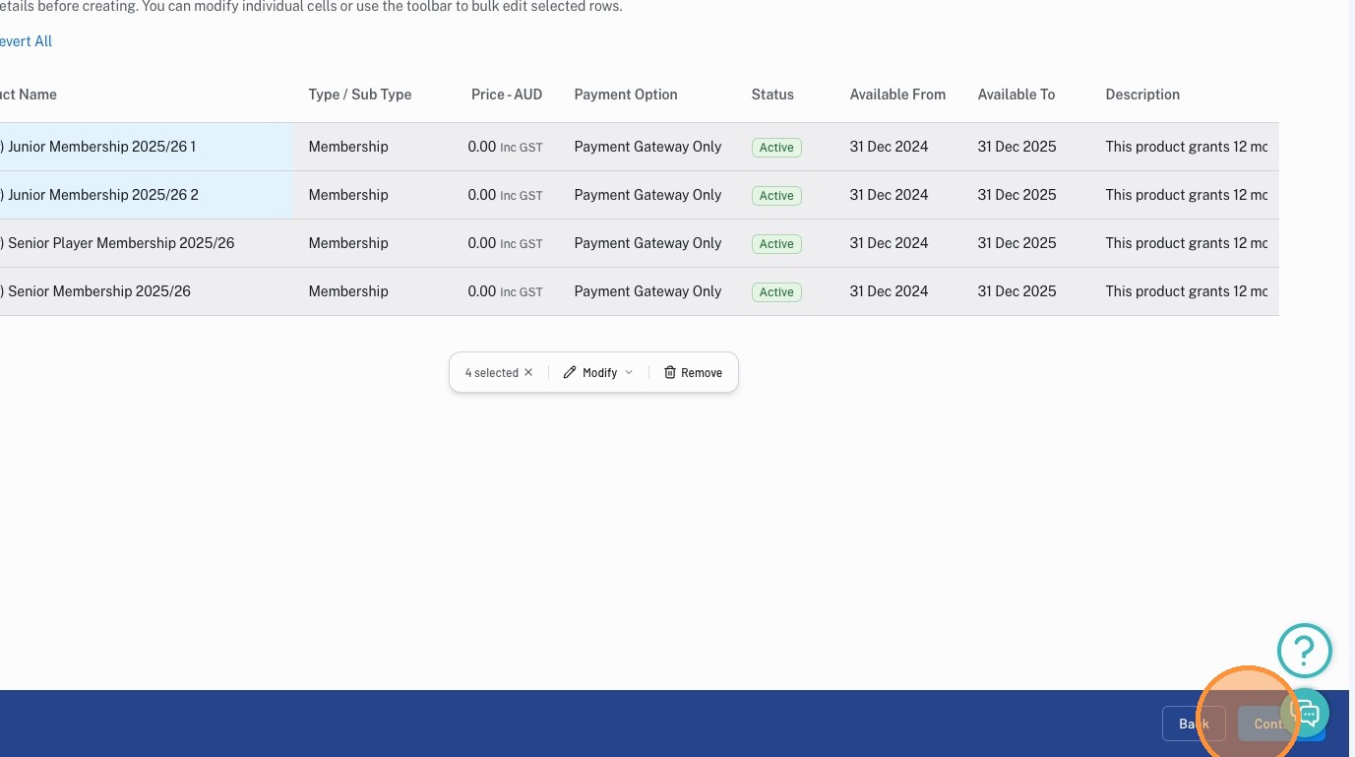Click the Remove button label

702,373
